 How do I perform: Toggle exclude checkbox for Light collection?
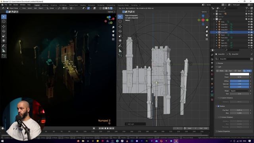(246, 19)
